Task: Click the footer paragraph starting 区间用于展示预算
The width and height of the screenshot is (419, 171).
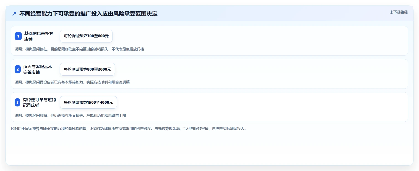Action: coord(129,129)
